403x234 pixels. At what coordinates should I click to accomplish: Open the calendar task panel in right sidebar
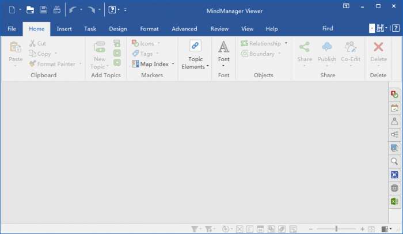click(394, 108)
